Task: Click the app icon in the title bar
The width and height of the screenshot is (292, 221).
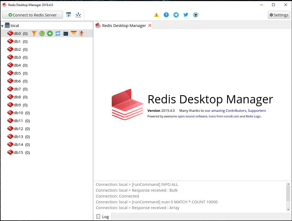Action: [5, 5]
